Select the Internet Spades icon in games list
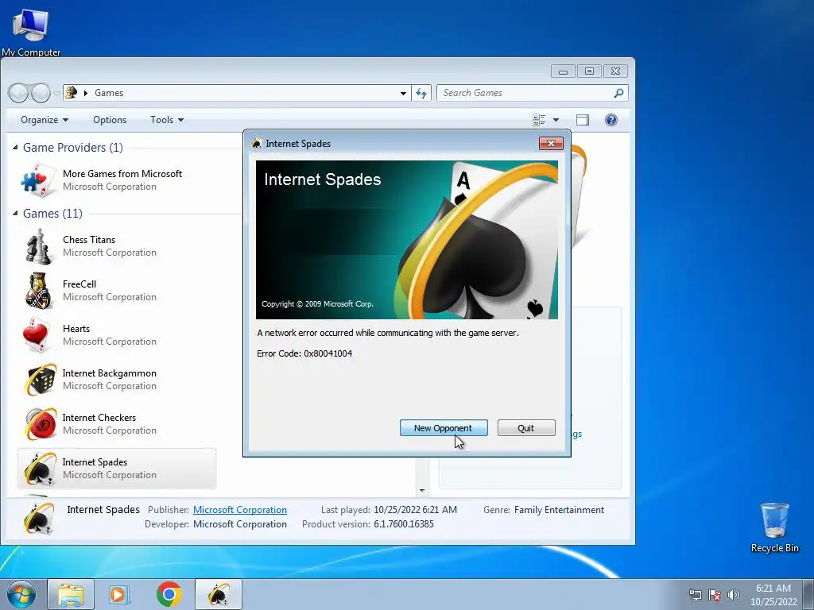 point(40,469)
